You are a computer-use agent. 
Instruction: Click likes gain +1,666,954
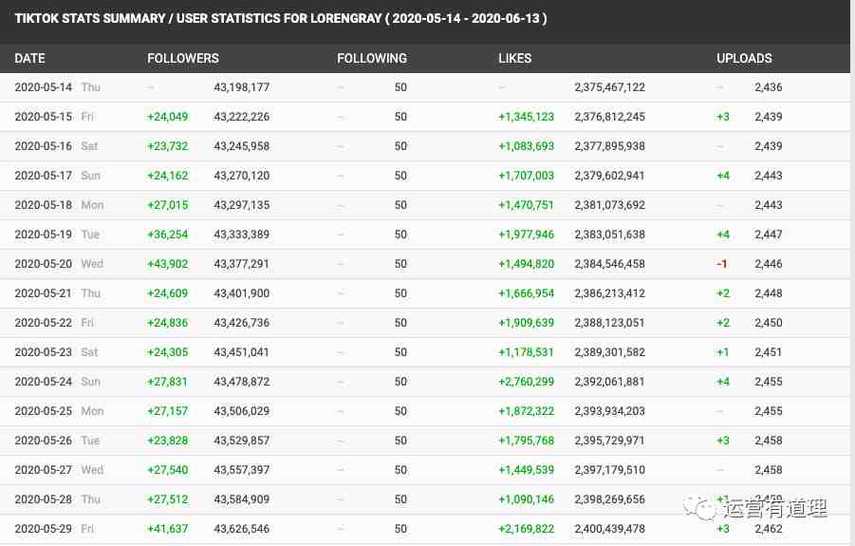pyautogui.click(x=527, y=293)
